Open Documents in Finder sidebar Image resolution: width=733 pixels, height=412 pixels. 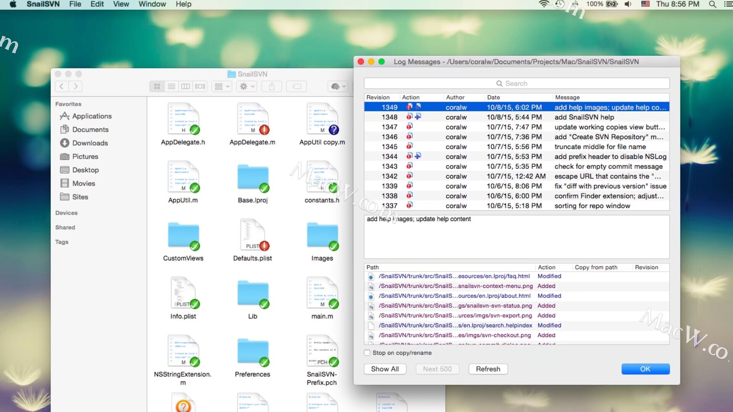click(84, 130)
